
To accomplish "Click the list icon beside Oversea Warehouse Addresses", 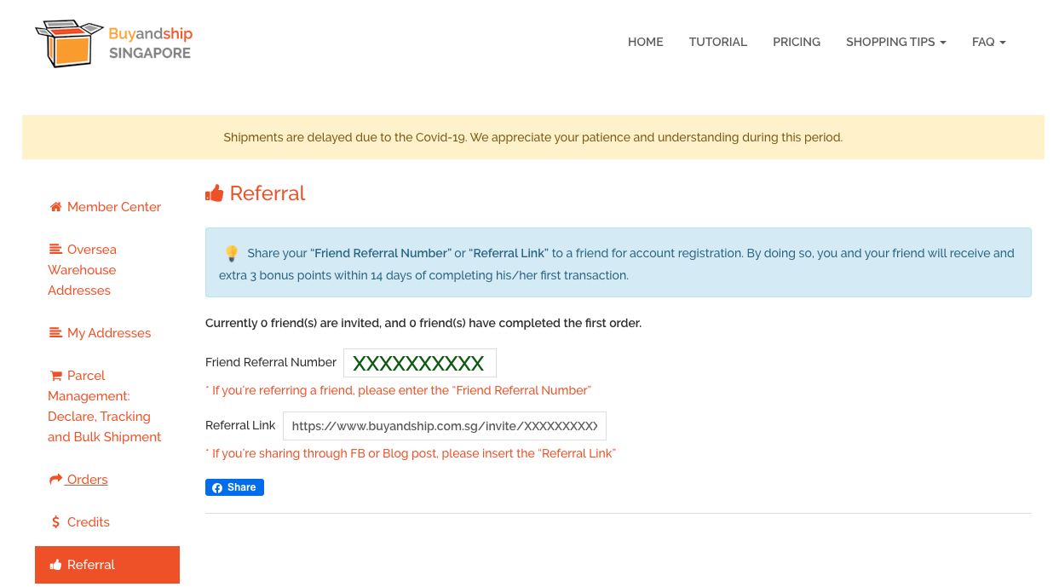I will pyautogui.click(x=55, y=250).
